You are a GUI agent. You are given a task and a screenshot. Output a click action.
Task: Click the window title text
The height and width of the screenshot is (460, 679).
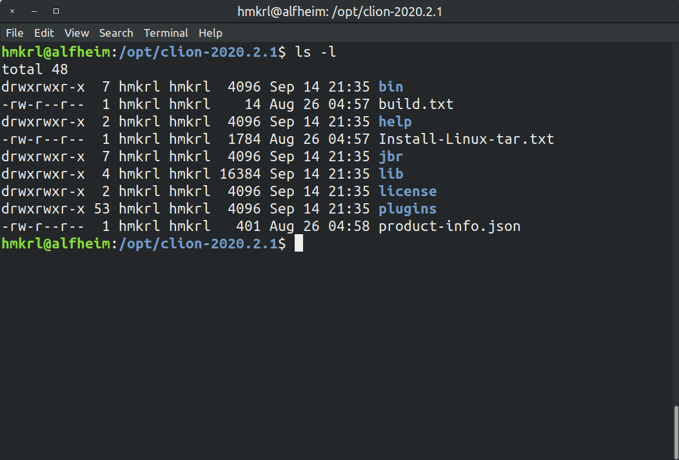pos(340,12)
